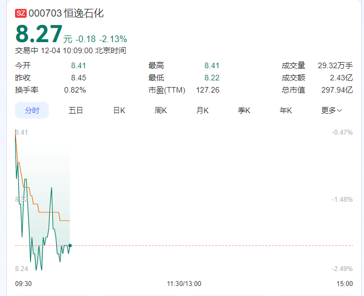Click the 09:30 time axis label
The image size is (364, 296).
coord(23,283)
